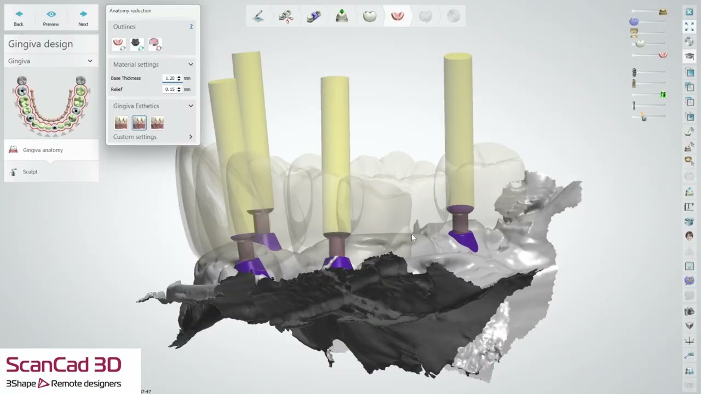The image size is (701, 394).
Task: Adjust the gingiva transparency slider
Action: [x=663, y=55]
